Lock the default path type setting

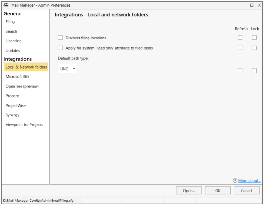click(x=254, y=71)
